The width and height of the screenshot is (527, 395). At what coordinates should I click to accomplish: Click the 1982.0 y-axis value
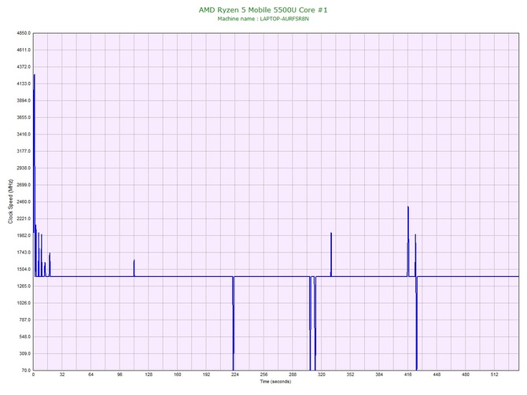pos(24,235)
